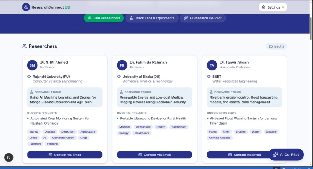313x169 pixels.
Task: Select the Crop tag
Action: click(x=83, y=138)
